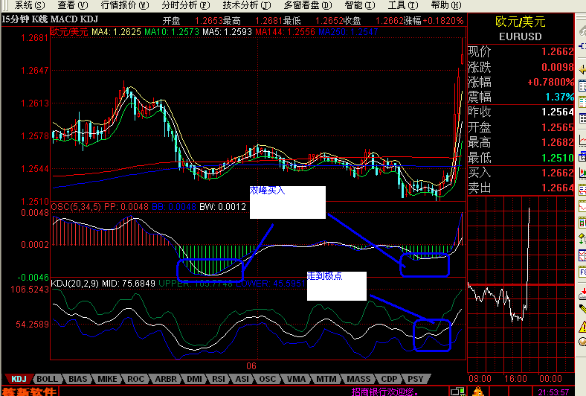This screenshot has width=586, height=396.
Task: Switch to the ARBR indicator tab
Action: [166, 379]
